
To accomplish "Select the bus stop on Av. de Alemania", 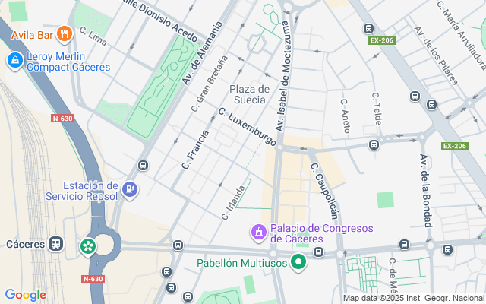I will tap(143, 166).
